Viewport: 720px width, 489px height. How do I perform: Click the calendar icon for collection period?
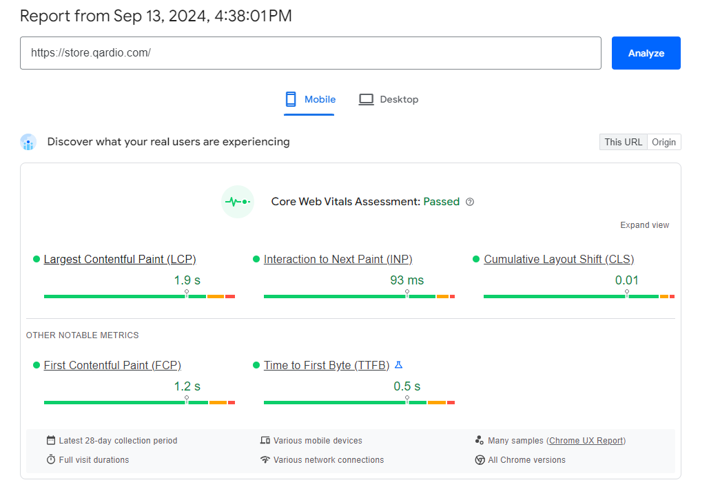(51, 441)
